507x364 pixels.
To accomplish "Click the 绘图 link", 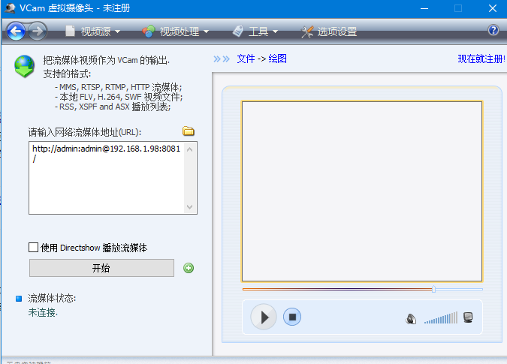I will click(277, 59).
